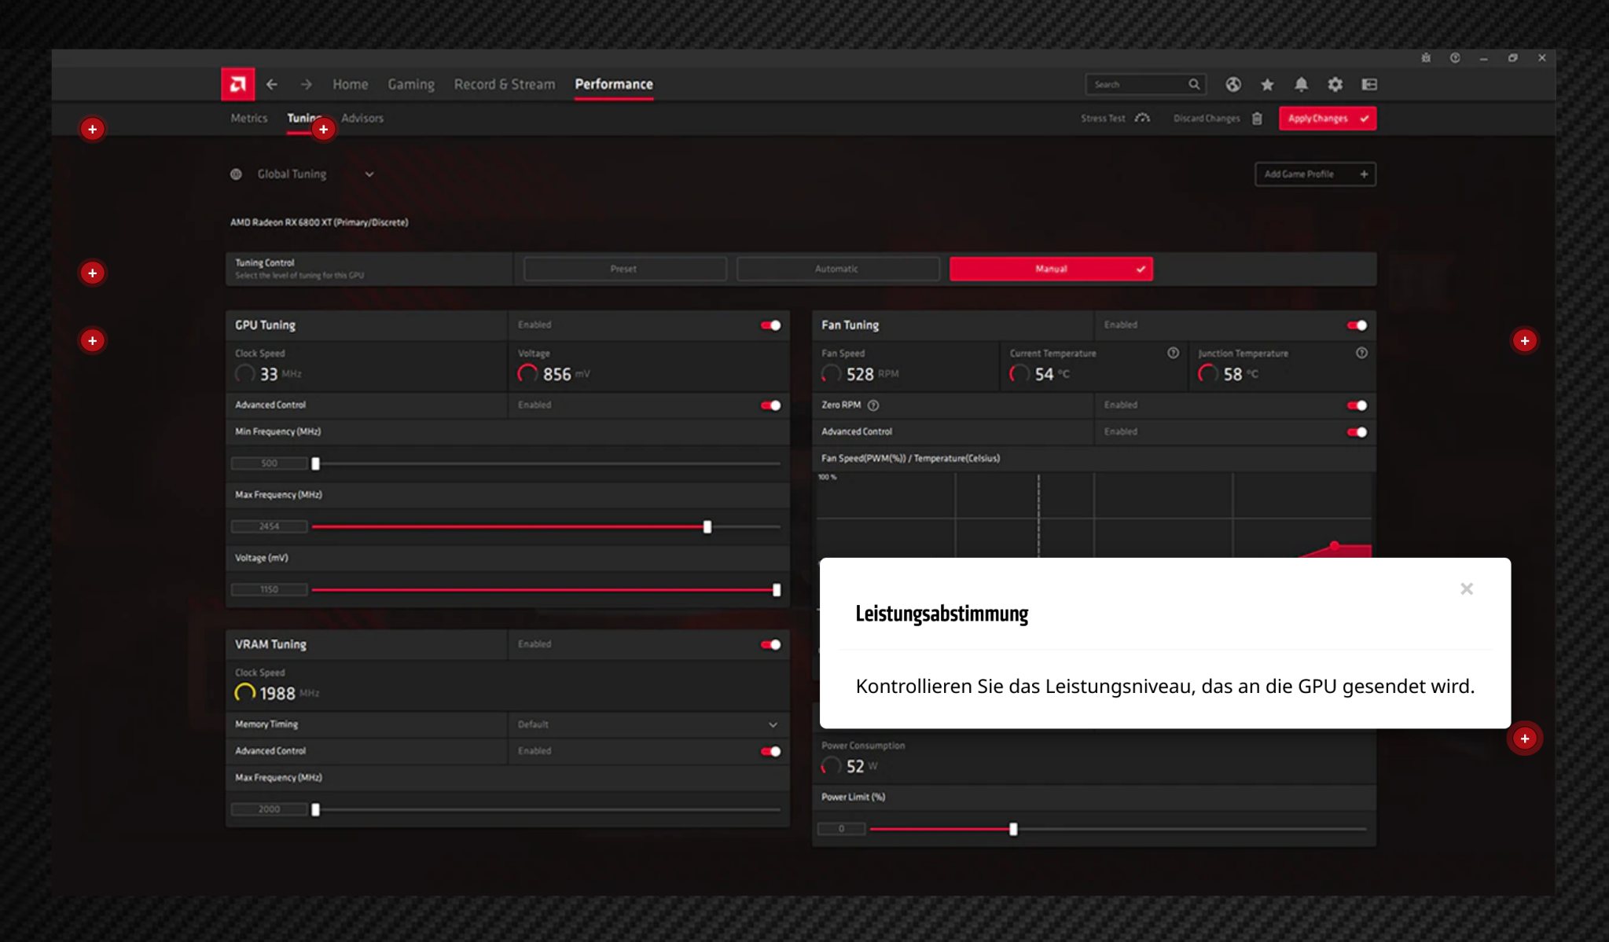Image resolution: width=1609 pixels, height=942 pixels.
Task: Click the Apply Changes button
Action: (1327, 119)
